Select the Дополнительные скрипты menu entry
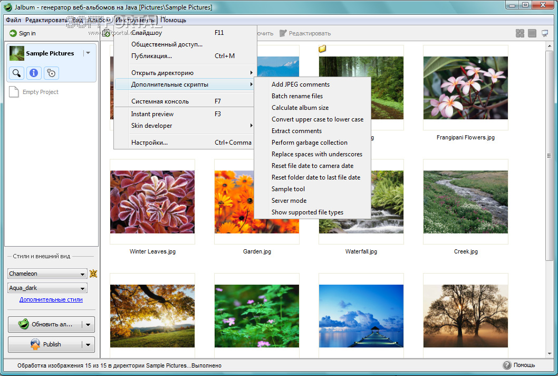 185,84
